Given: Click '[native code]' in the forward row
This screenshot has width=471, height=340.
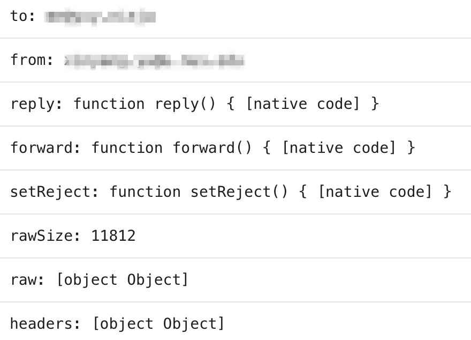Looking at the screenshot, I should (x=339, y=147).
